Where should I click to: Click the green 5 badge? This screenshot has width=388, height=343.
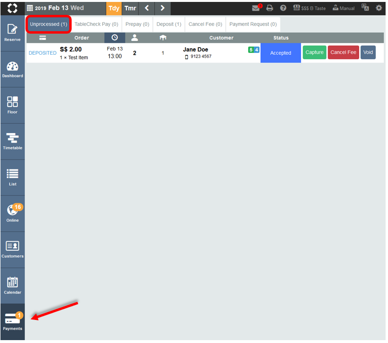point(251,49)
